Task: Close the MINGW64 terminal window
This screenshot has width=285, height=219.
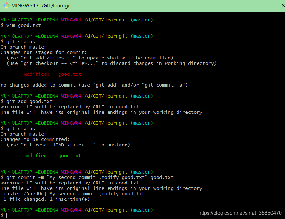Action: pyautogui.click(x=283, y=5)
